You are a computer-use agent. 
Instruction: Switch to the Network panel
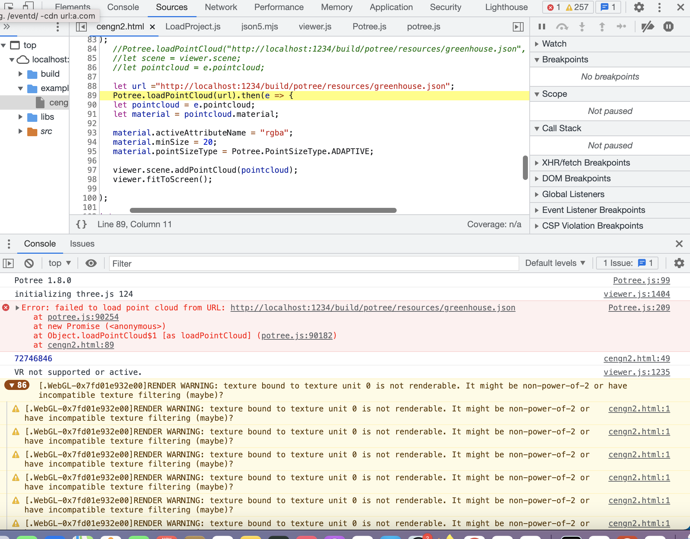coord(221,7)
